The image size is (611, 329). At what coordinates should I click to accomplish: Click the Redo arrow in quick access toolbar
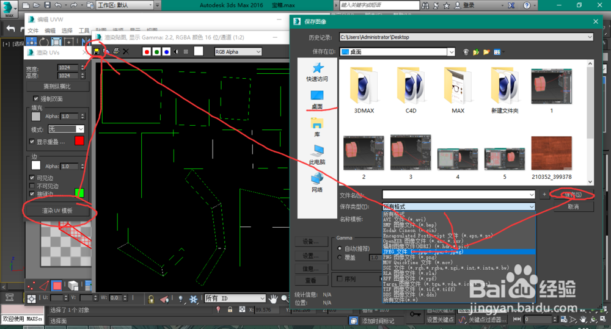73,5
